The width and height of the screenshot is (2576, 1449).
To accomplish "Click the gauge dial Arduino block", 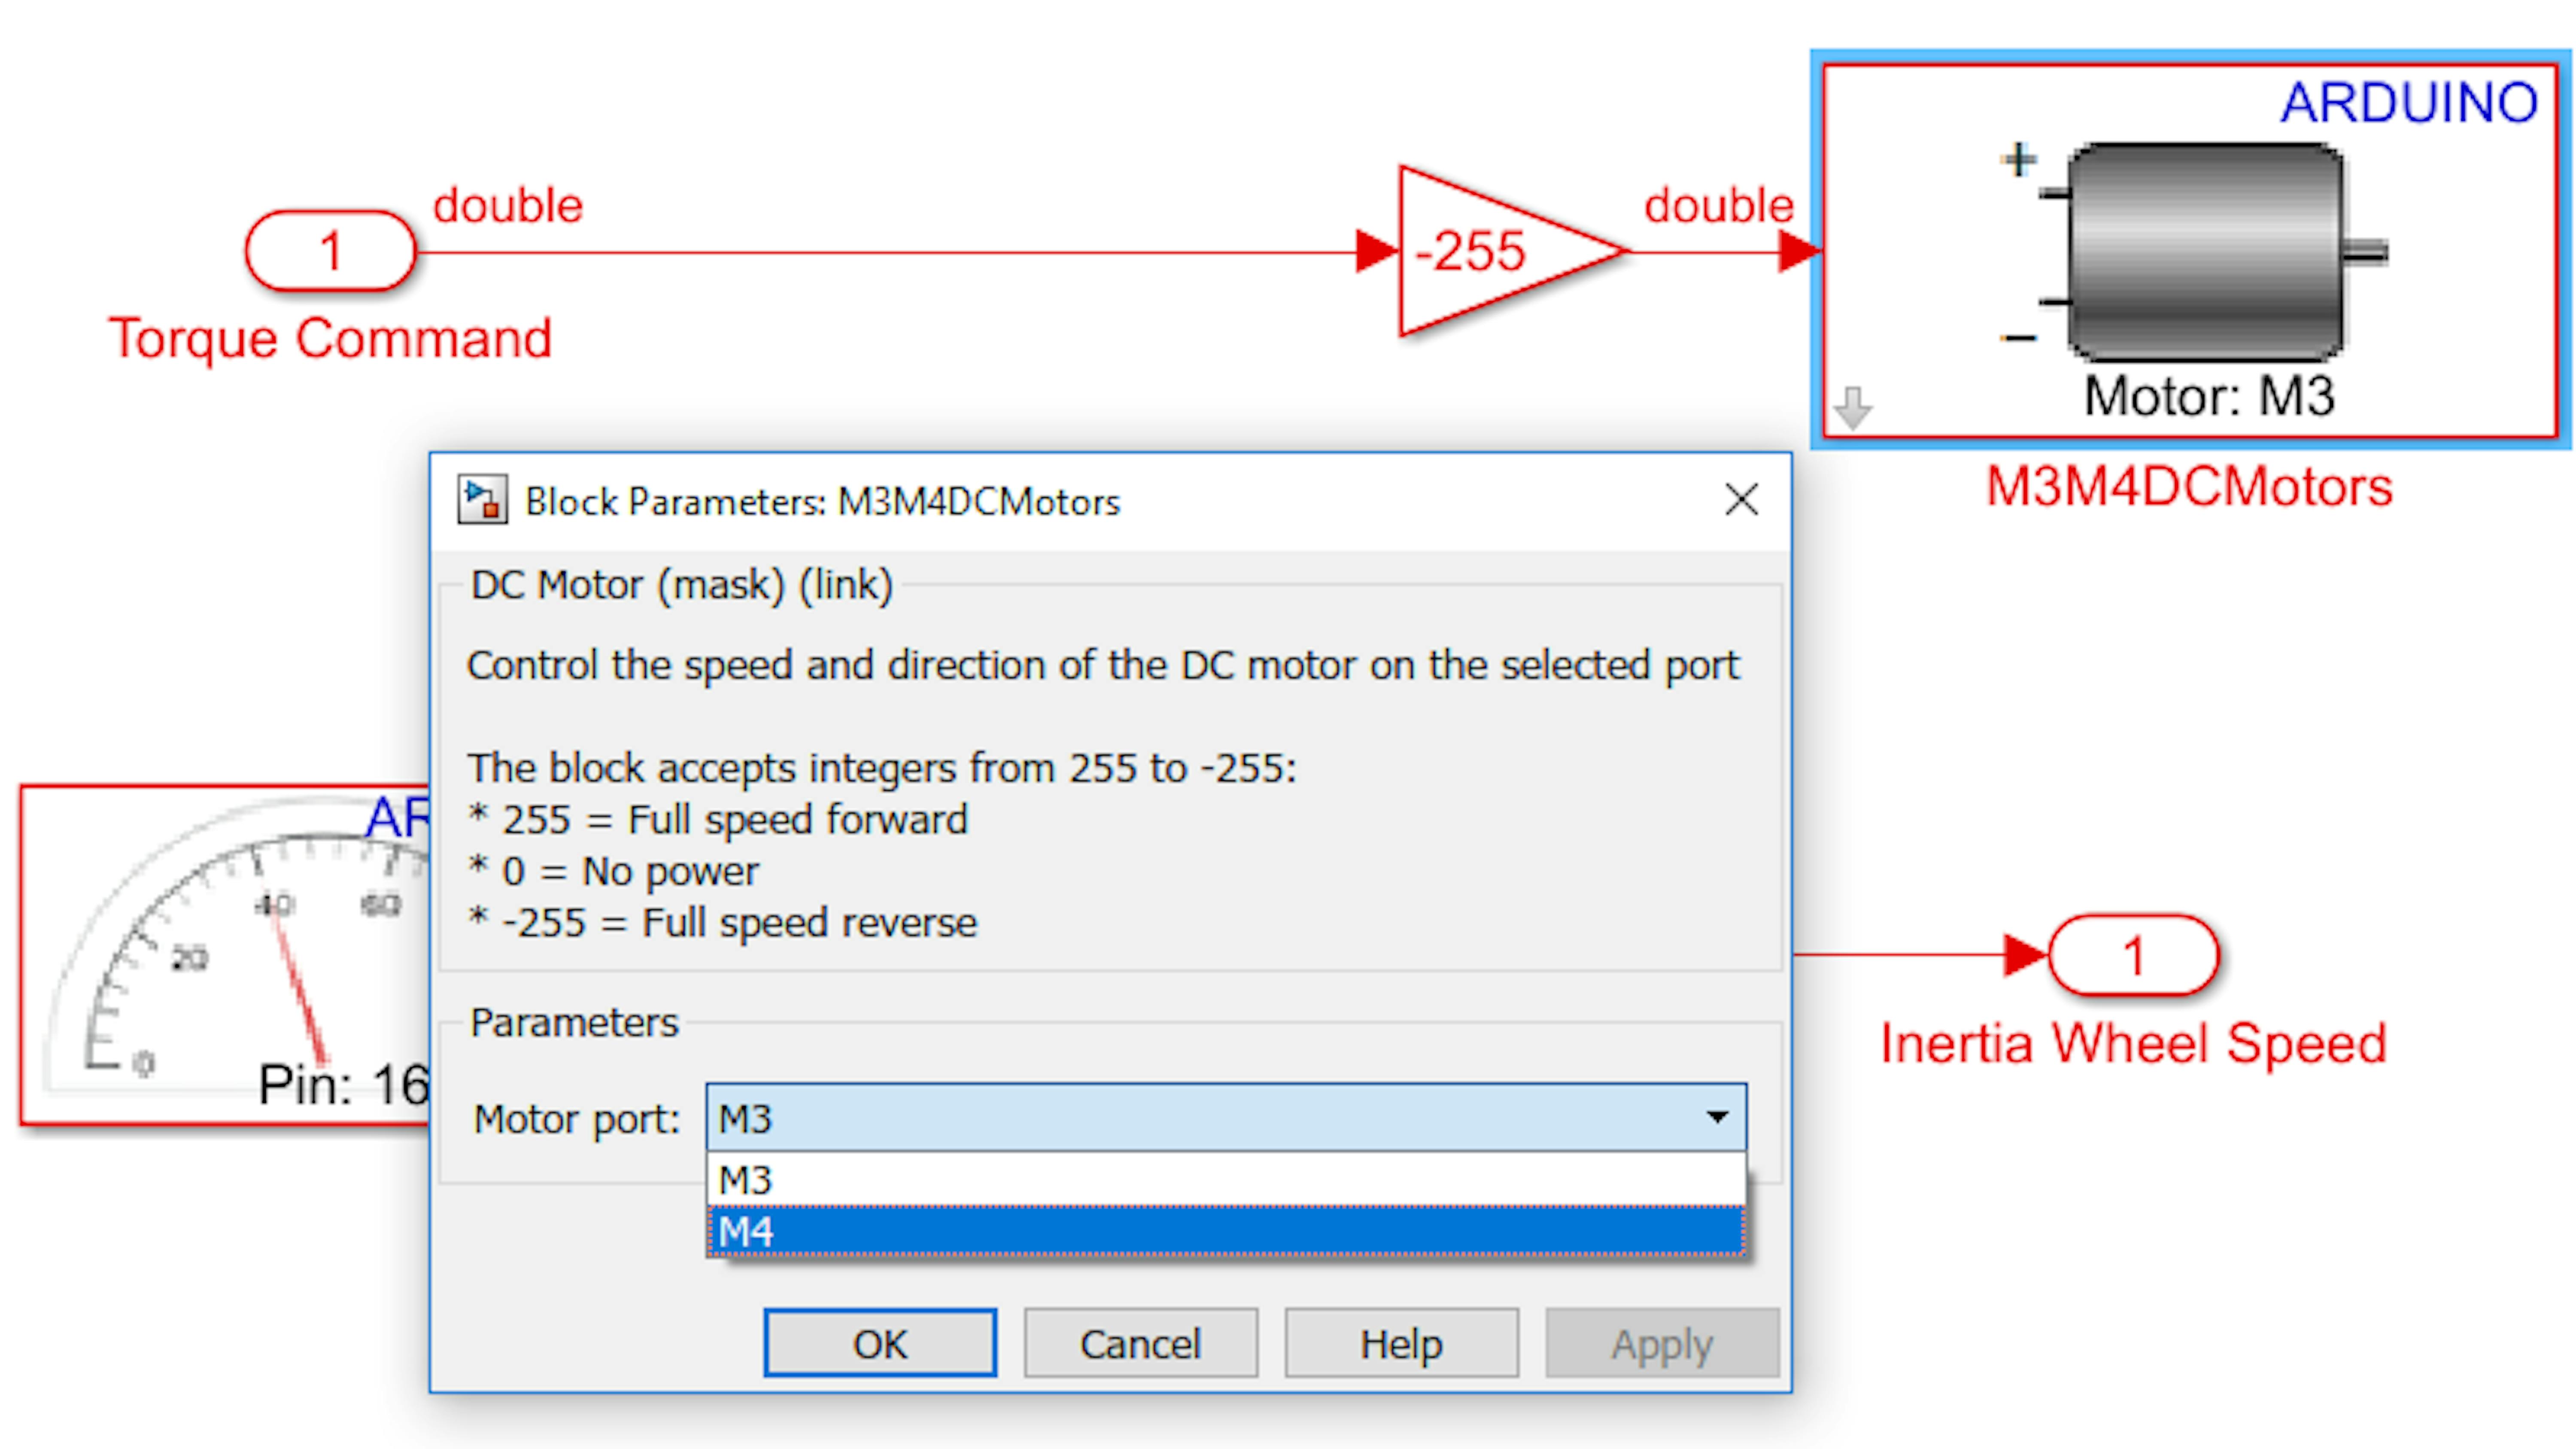I will click(226, 955).
